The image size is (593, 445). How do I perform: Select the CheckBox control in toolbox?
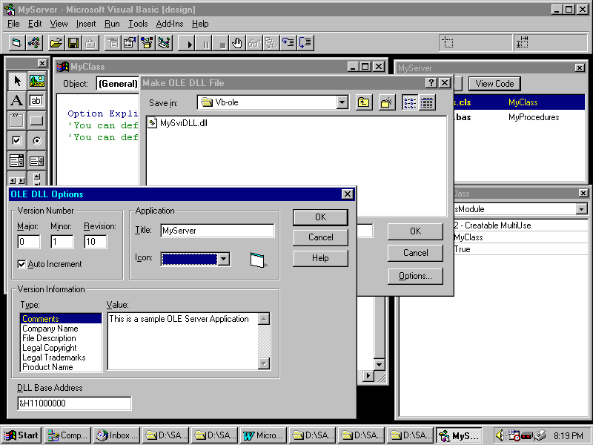(16, 140)
